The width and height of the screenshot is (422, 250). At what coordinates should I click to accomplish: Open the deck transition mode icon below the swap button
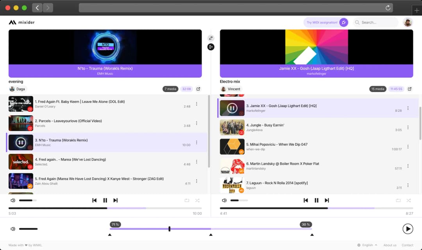click(211, 47)
